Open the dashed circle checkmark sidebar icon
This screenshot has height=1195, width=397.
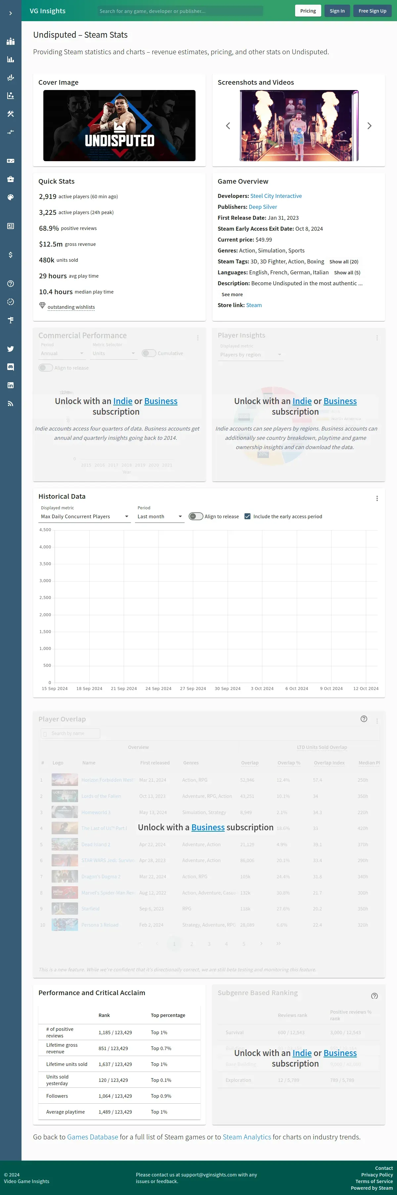(x=11, y=301)
